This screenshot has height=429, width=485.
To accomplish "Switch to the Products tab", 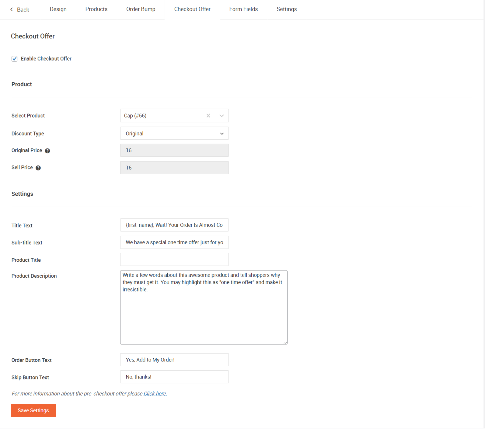I will [96, 9].
